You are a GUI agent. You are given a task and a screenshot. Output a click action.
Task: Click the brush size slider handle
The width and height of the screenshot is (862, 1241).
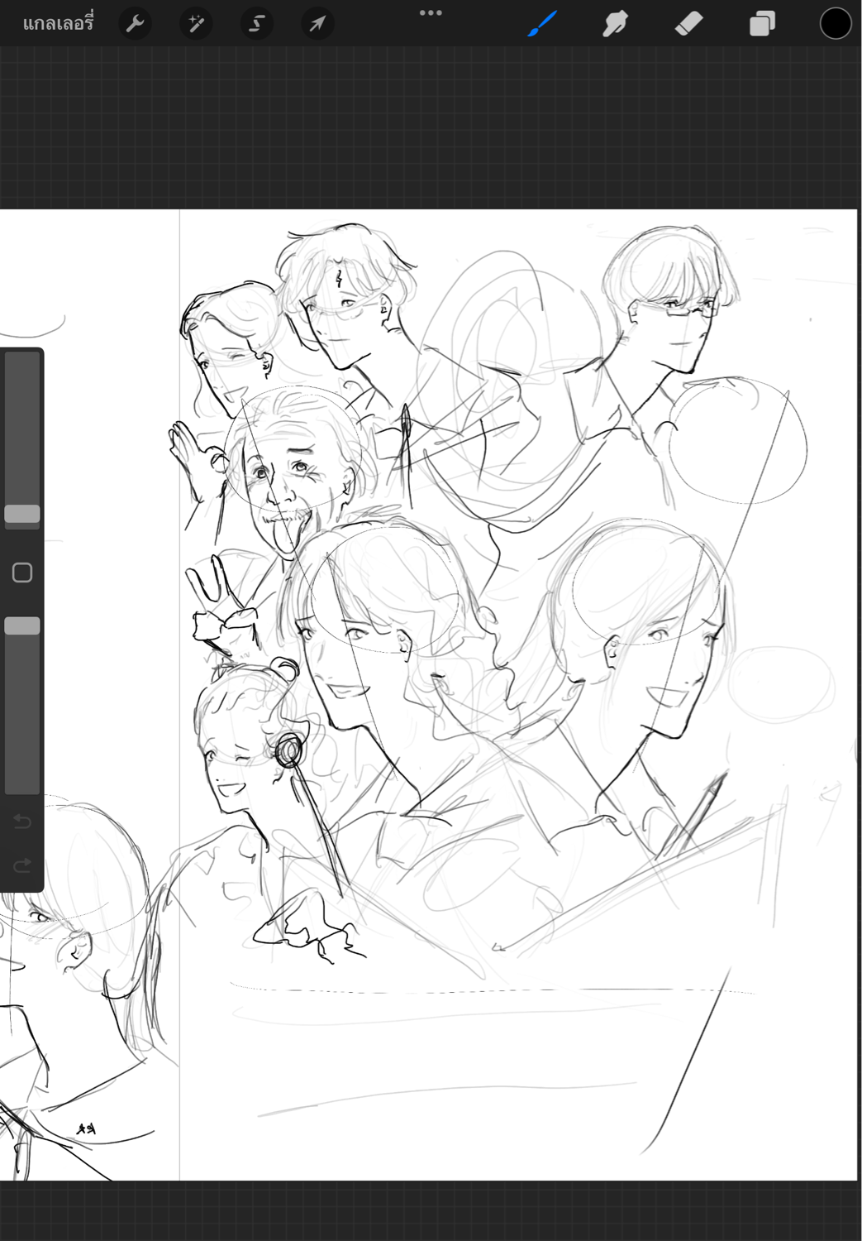click(22, 514)
